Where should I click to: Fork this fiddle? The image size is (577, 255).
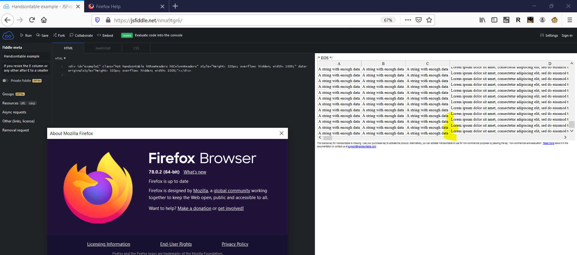click(x=59, y=35)
